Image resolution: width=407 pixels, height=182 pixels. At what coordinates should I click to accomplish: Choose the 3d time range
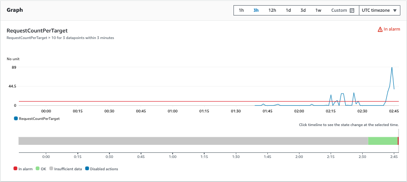tap(303, 10)
